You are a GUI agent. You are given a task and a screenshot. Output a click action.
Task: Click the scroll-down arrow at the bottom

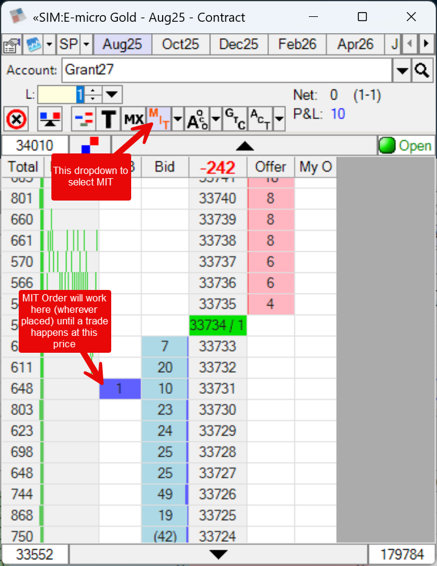218,555
